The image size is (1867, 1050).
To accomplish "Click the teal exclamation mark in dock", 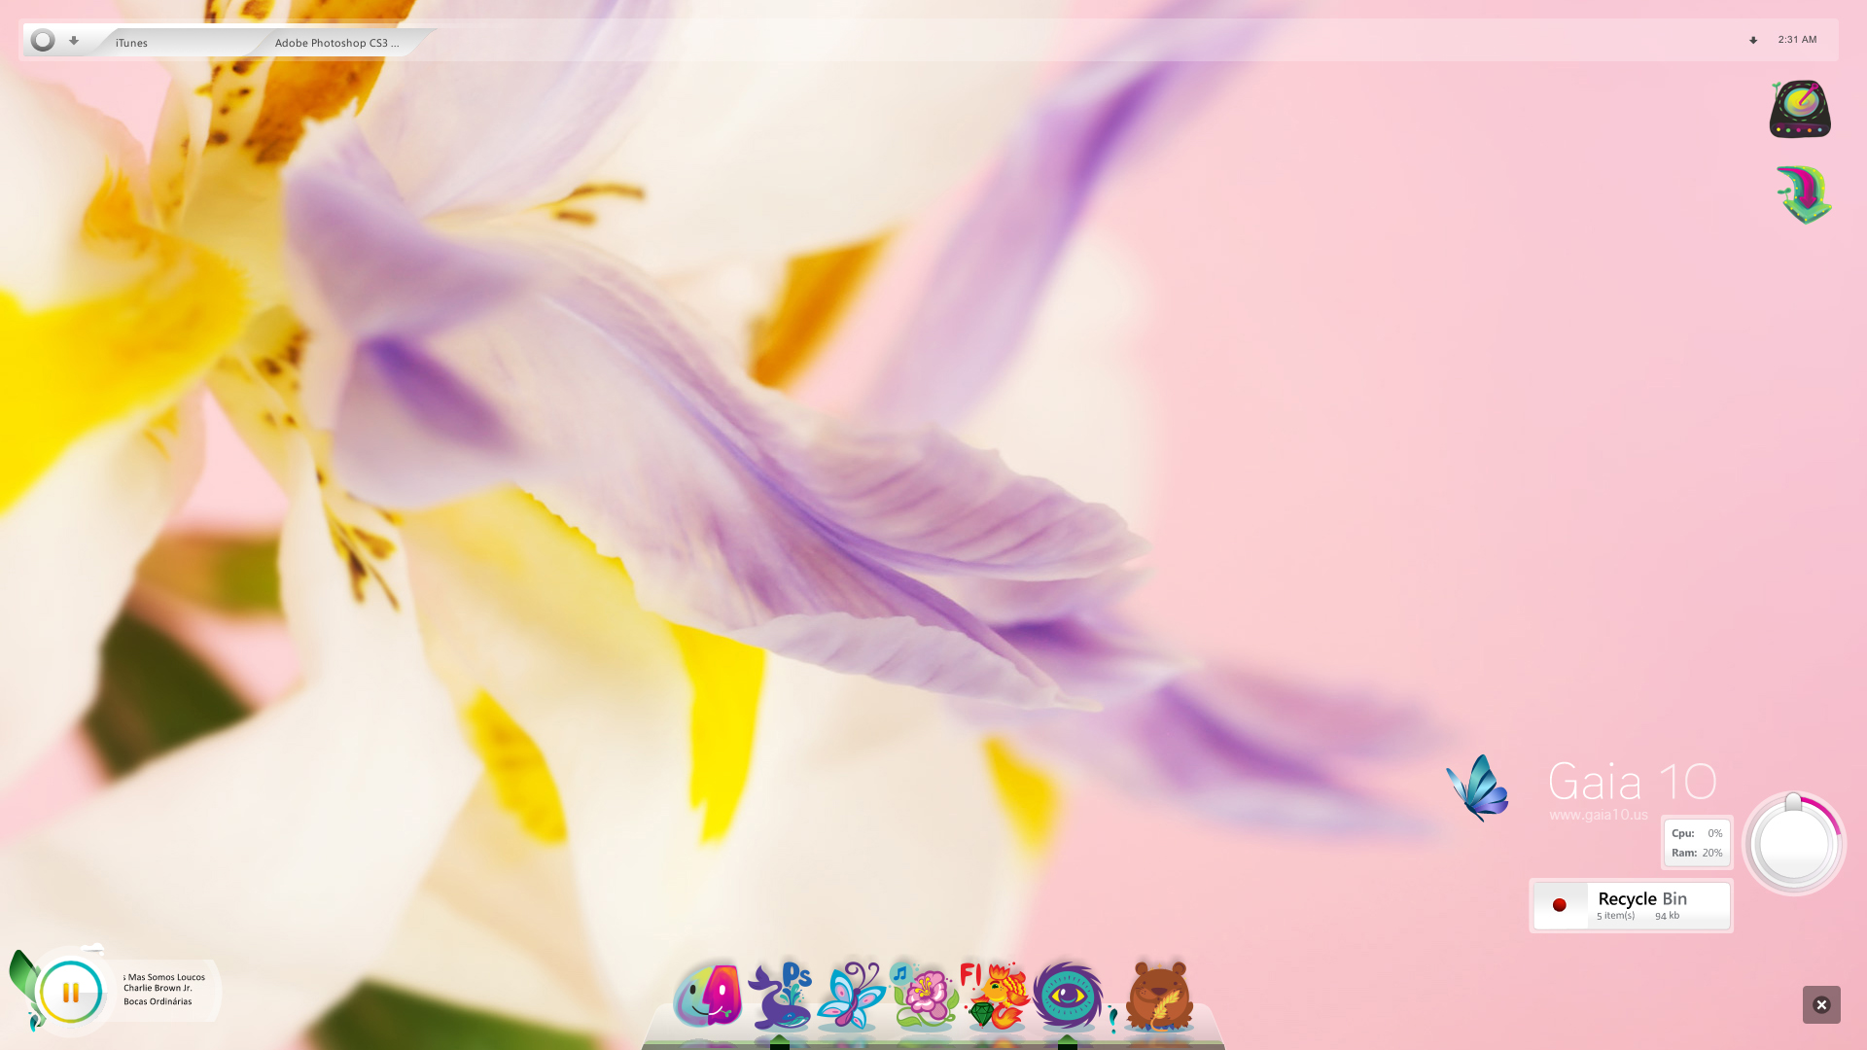I will (1113, 1020).
